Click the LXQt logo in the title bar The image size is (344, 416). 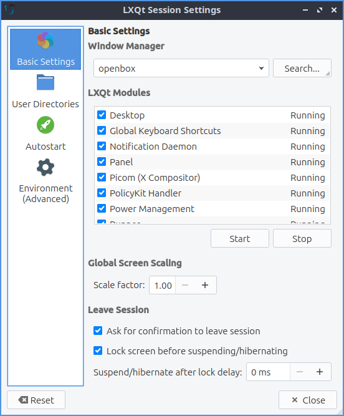[10, 10]
